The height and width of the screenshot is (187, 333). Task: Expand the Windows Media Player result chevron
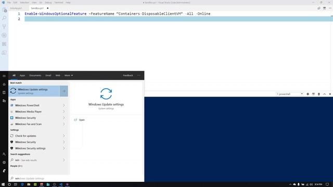[63, 112]
